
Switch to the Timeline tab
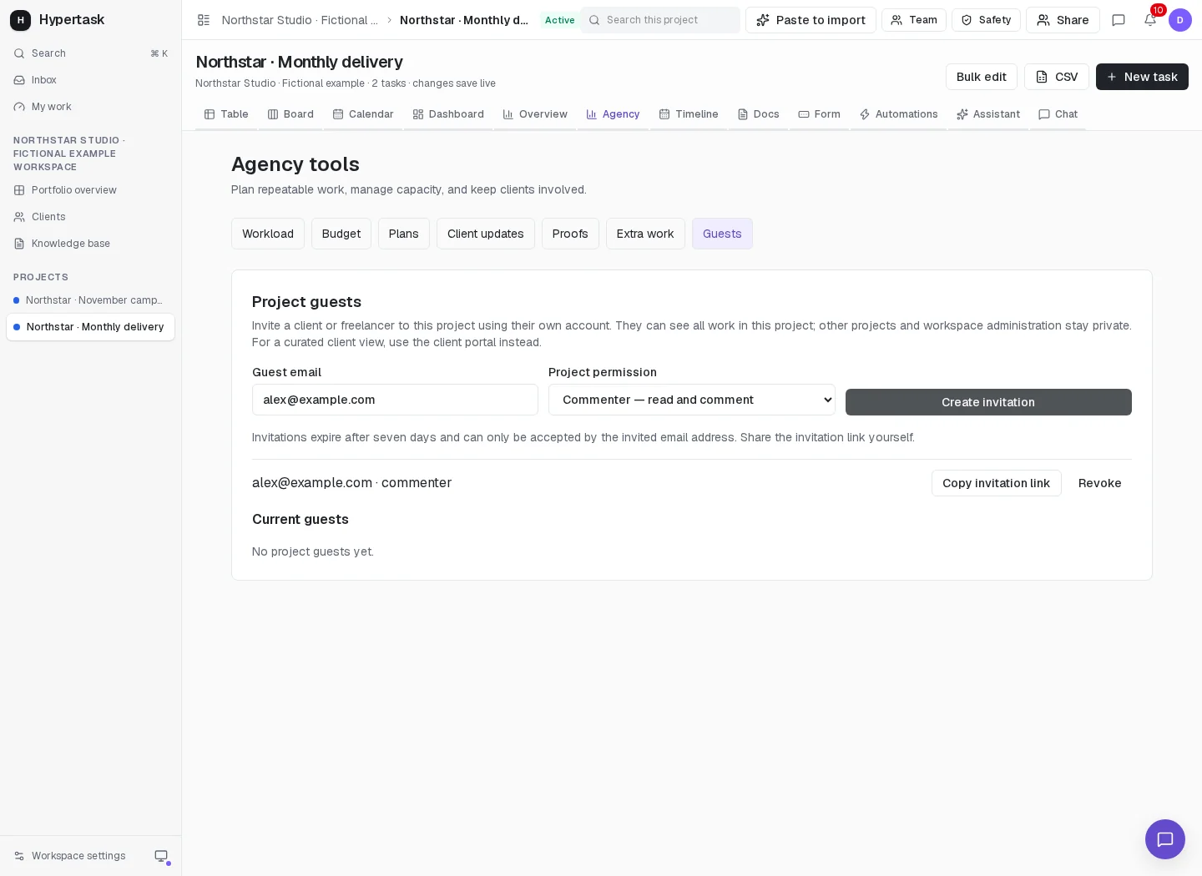click(689, 114)
